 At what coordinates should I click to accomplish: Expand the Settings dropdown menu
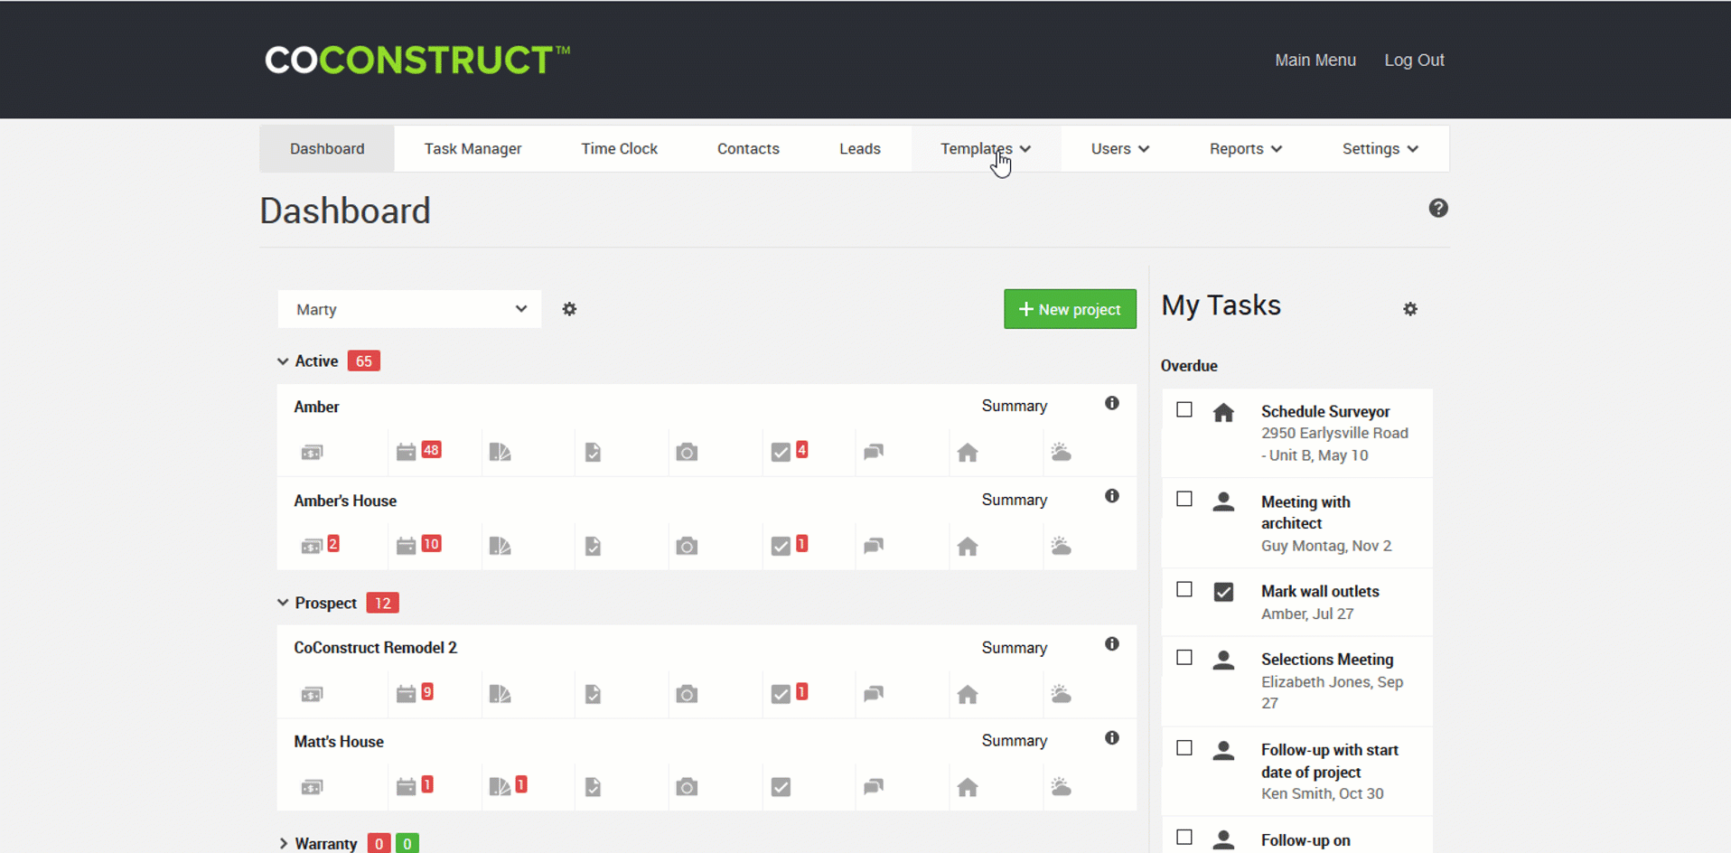(x=1380, y=149)
